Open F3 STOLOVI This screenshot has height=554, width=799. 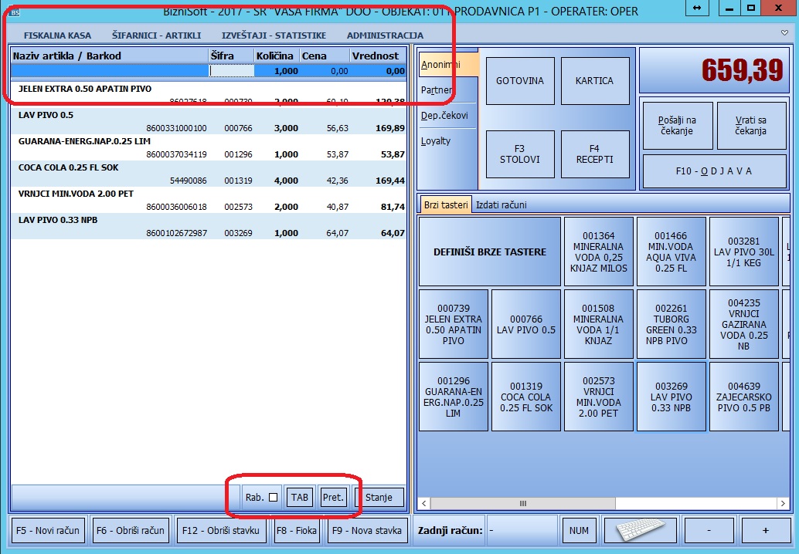(520, 154)
